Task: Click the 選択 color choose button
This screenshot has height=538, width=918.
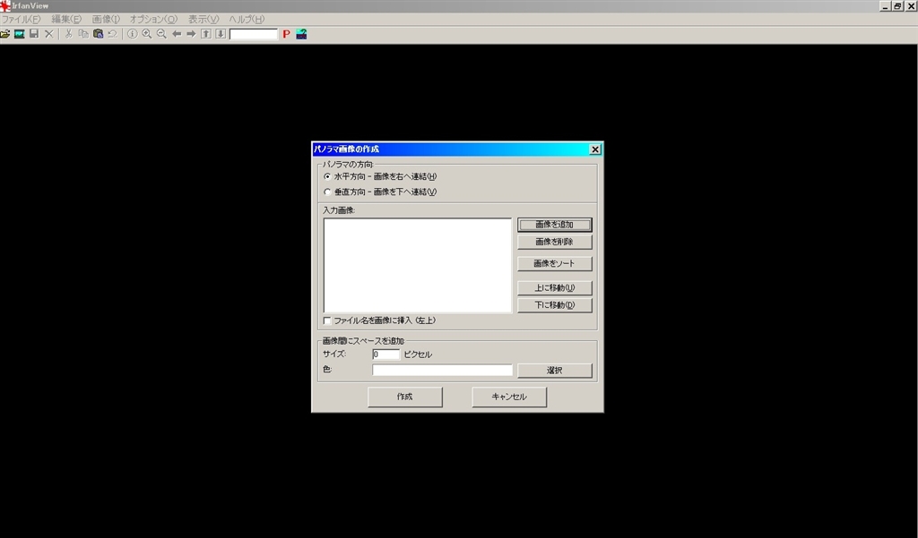Action: tap(554, 371)
